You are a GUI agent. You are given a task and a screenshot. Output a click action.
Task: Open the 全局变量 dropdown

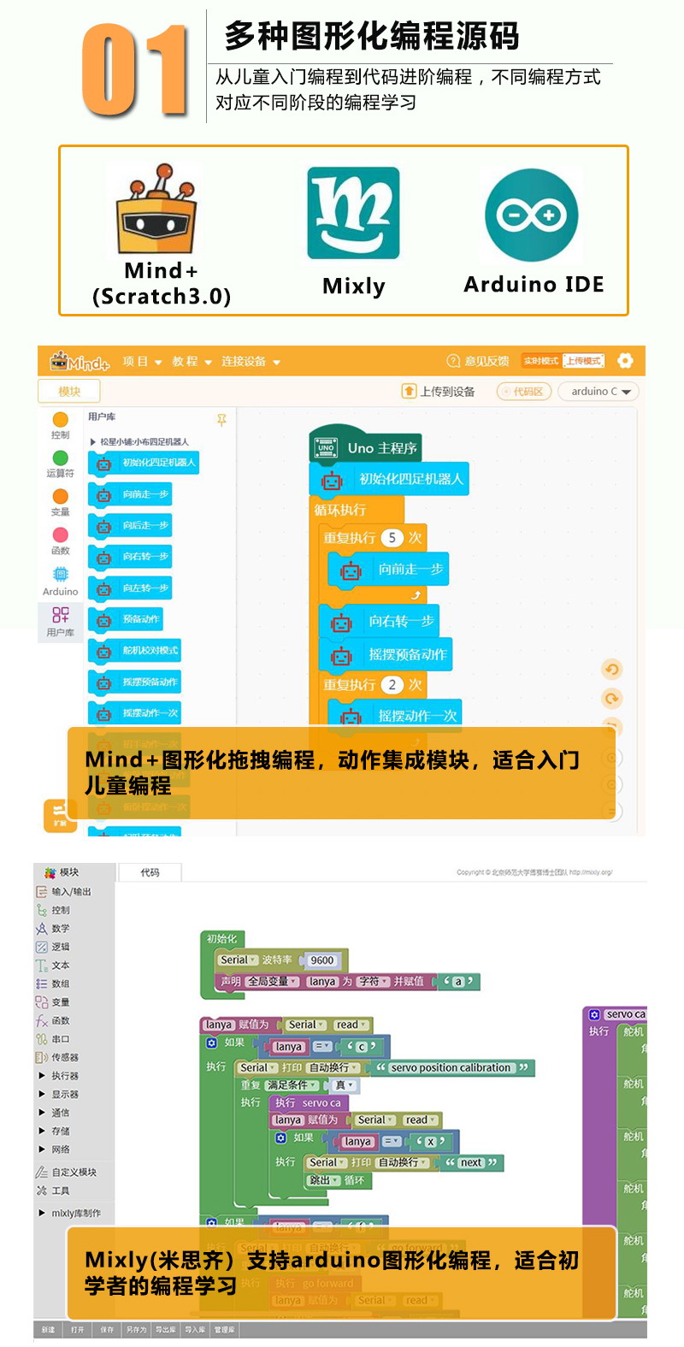273,982
